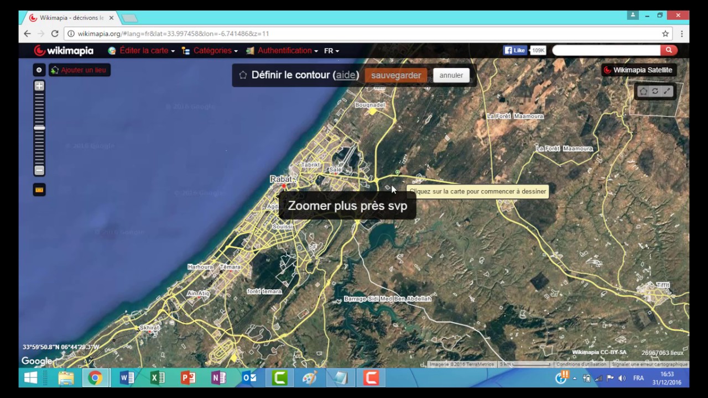This screenshot has width=708, height=398.
Task: Open the Wikimapia Satellite map type selector
Action: [638, 70]
